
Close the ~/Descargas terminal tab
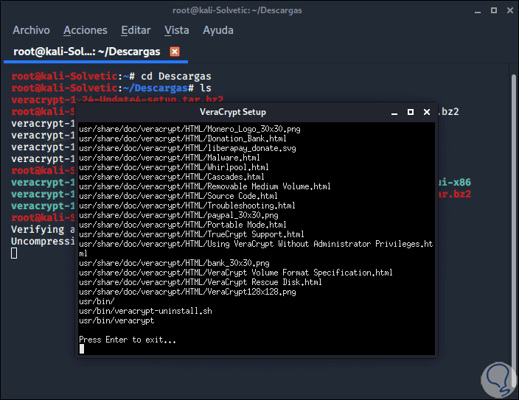tap(175, 52)
